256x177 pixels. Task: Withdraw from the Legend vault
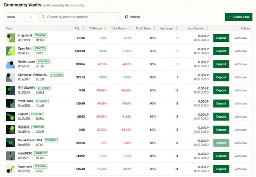coord(241,116)
